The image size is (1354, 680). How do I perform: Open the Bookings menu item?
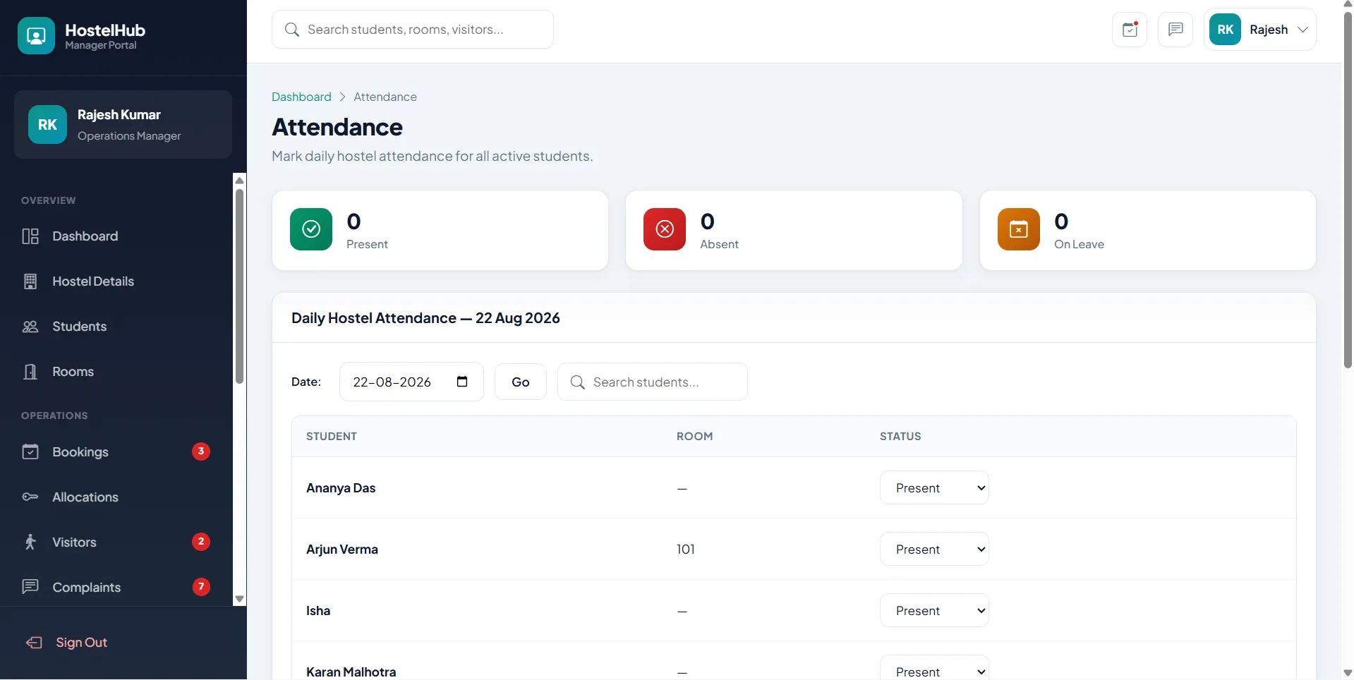(x=116, y=452)
